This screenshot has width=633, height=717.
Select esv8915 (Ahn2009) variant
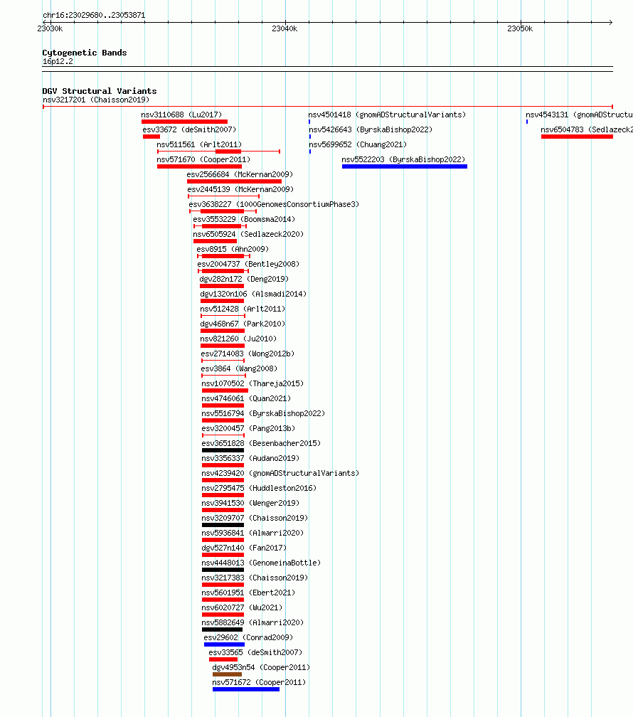233,249
